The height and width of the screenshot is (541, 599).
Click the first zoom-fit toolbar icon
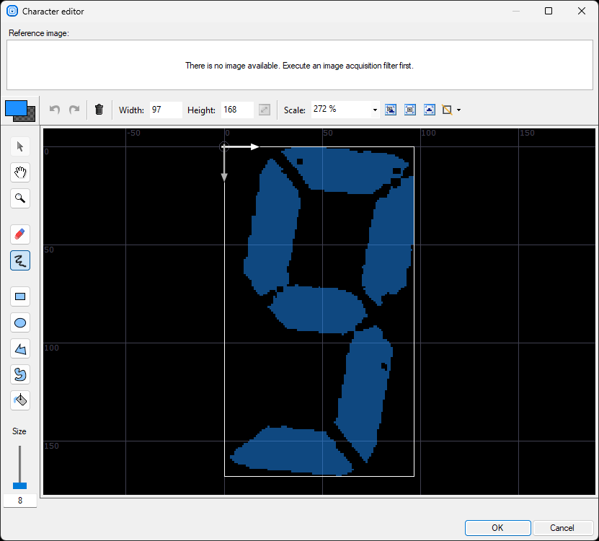click(x=391, y=110)
